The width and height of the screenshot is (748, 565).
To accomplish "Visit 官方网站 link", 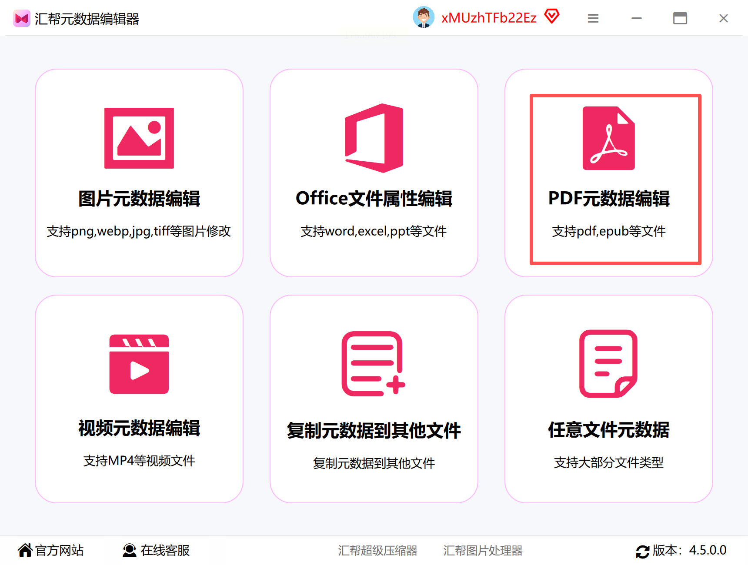I will [x=59, y=550].
